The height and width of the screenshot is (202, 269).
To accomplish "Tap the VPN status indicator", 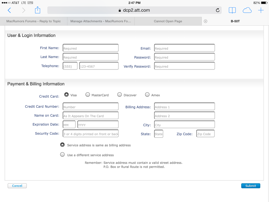I will pyautogui.click(x=30, y=3).
